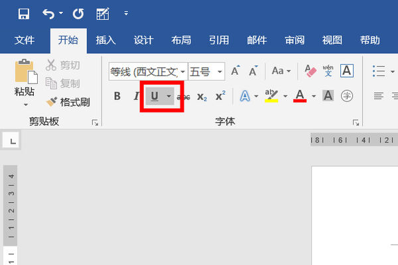The image size is (398, 265).
Task: Click the wén phonetic guide icon
Action: [x=328, y=71]
